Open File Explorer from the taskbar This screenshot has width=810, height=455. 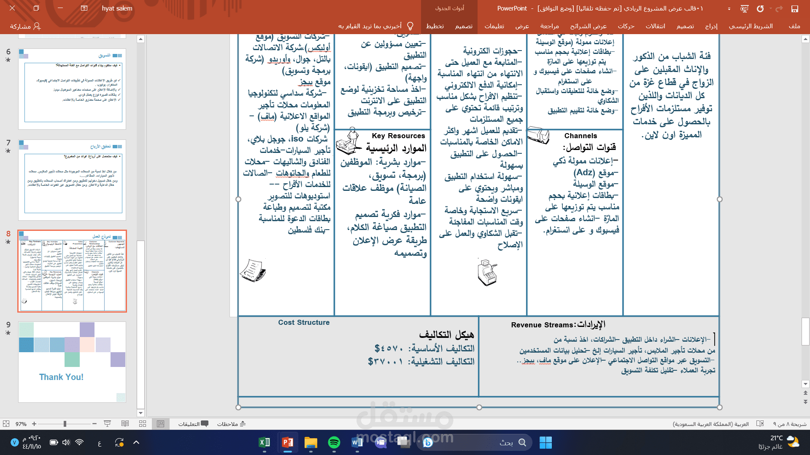[311, 442]
